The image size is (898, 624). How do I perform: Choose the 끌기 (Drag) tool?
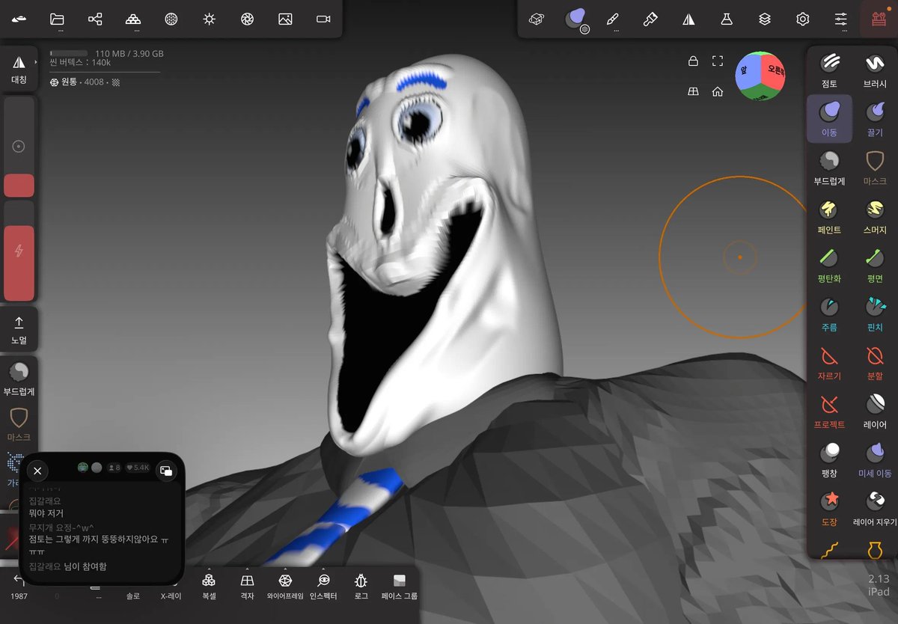(875, 119)
